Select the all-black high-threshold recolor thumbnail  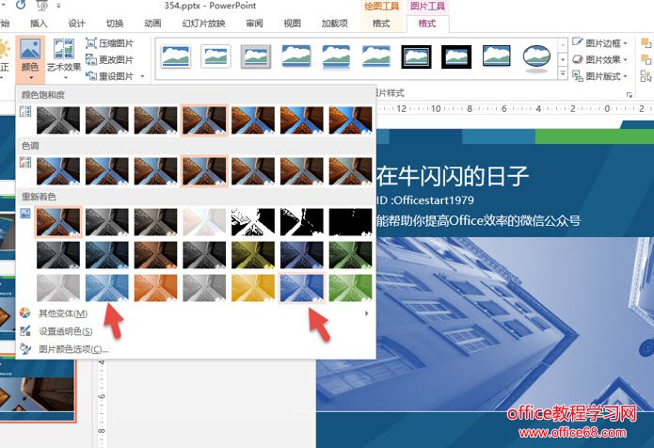click(x=350, y=222)
